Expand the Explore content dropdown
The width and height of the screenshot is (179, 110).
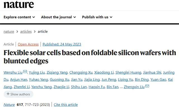pyautogui.click(x=19, y=17)
